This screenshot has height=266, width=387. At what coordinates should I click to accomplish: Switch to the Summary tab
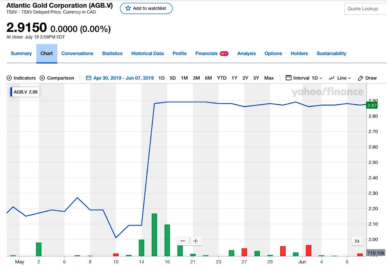(21, 54)
